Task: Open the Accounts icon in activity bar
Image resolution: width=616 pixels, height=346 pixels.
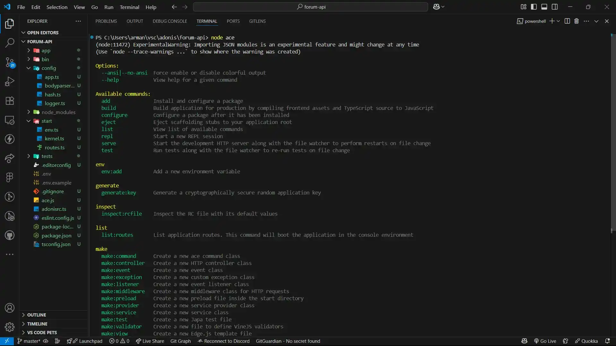Action: coord(10,308)
